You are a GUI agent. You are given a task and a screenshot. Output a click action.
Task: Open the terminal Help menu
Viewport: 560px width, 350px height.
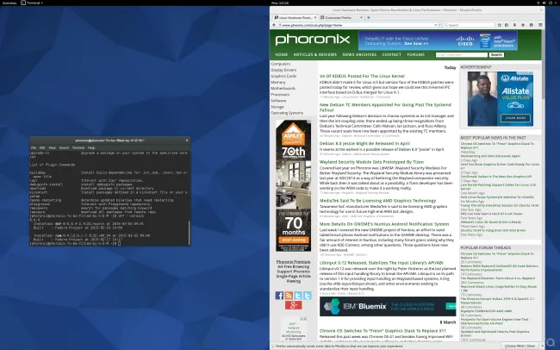pos(91,147)
